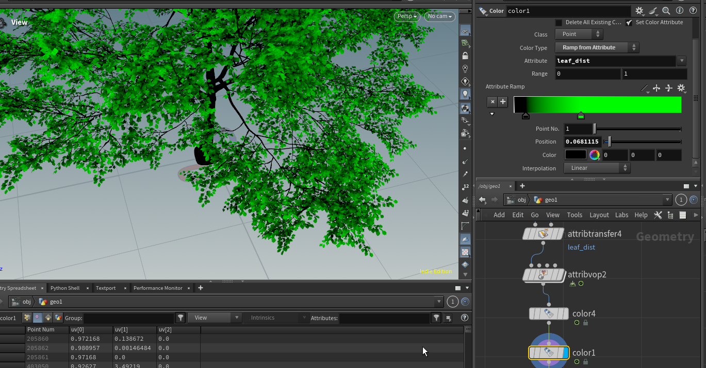706x368 pixels.
Task: Select the attribvop2 node
Action: tap(544, 275)
